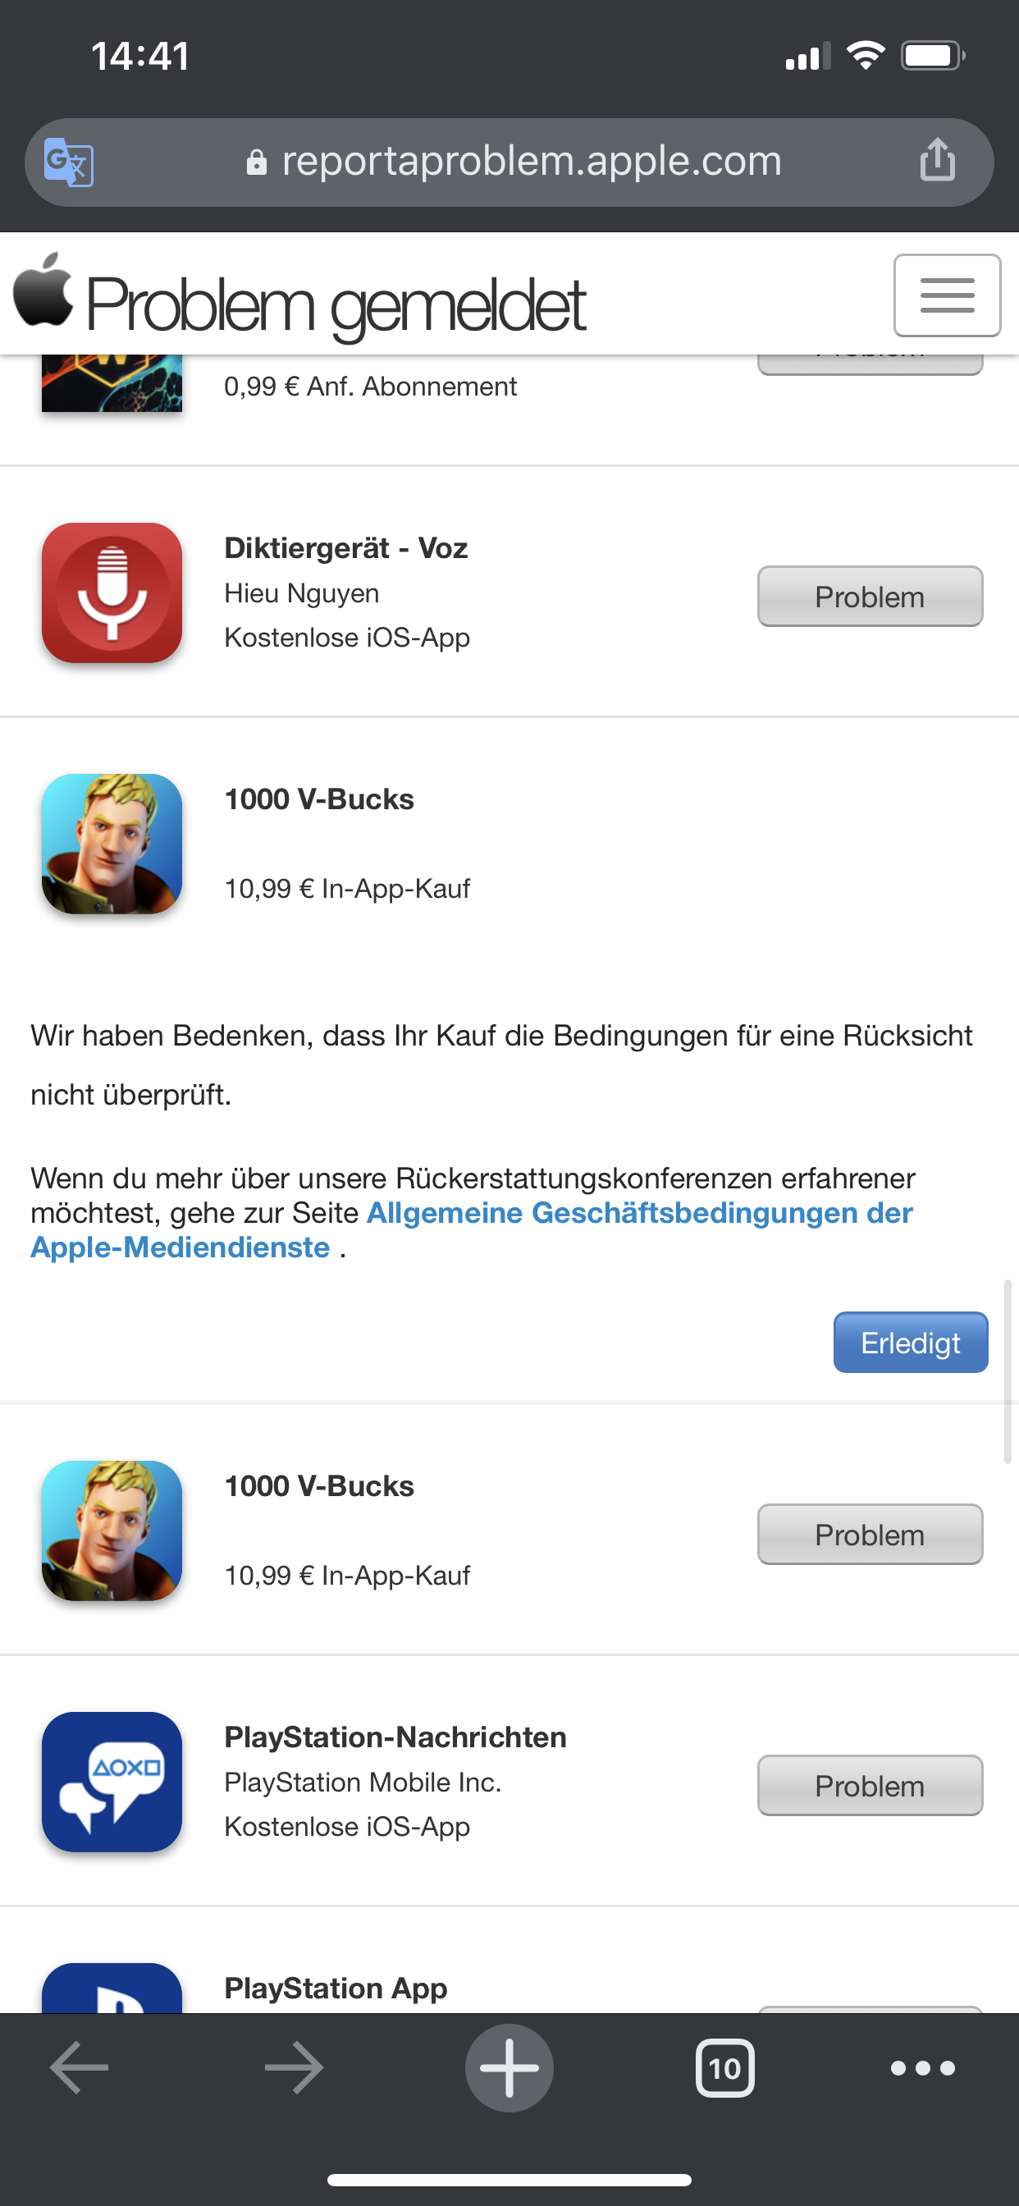Click the blue Erledigt button
This screenshot has width=1019, height=2206.
click(x=910, y=1342)
